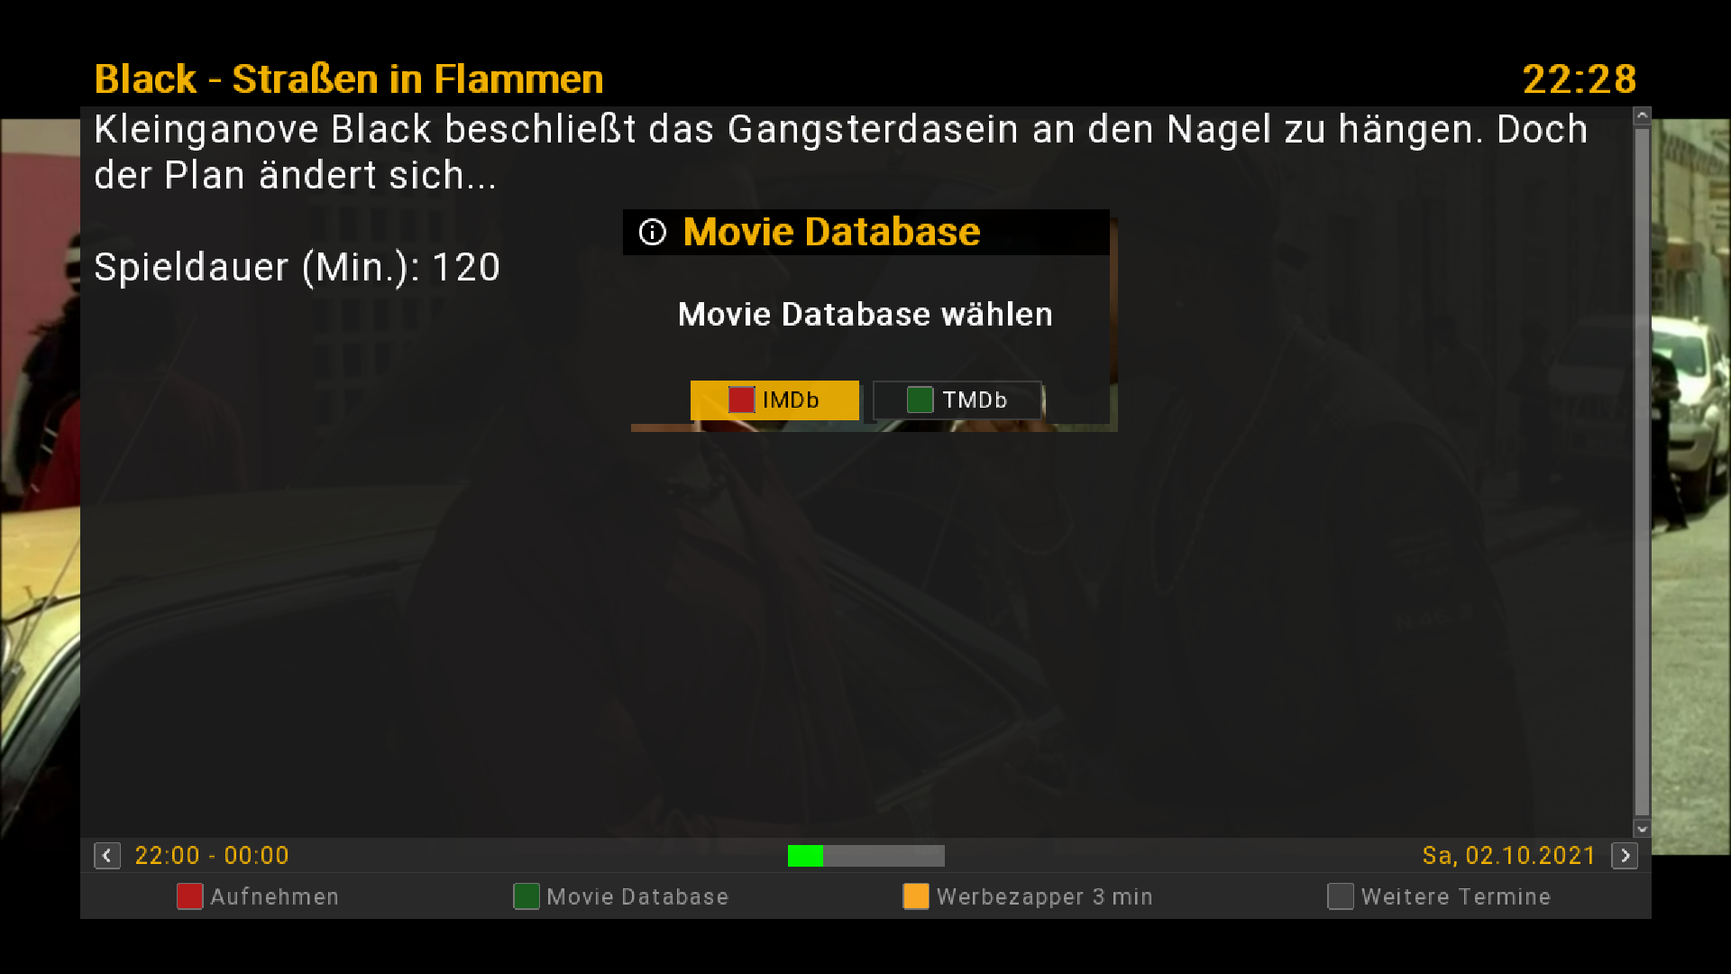Click the grey square icon beside Weitere Termine
Screen dimensions: 1731x974
(x=1341, y=896)
